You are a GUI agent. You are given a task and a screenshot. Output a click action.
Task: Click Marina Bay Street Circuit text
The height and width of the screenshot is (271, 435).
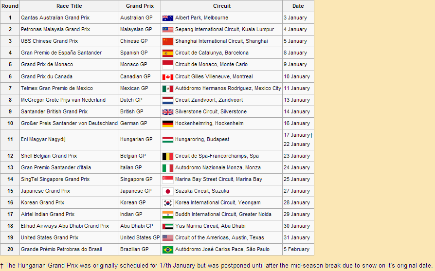(x=204, y=179)
